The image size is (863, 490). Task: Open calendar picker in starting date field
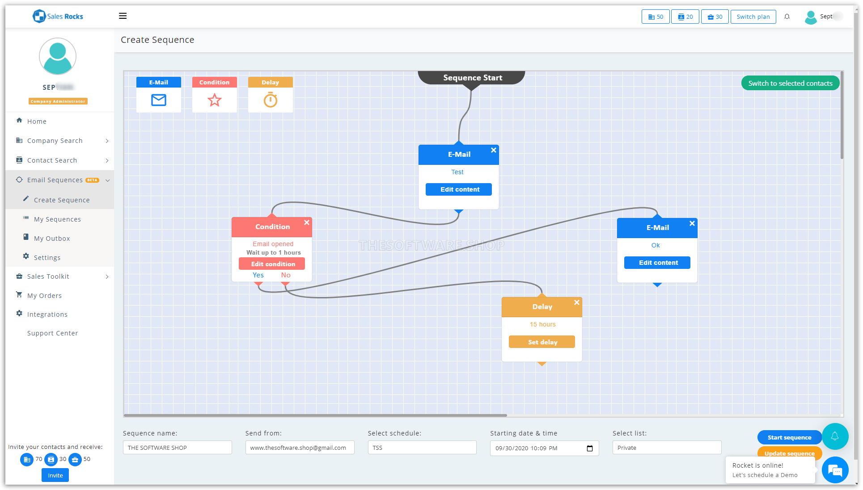click(590, 448)
